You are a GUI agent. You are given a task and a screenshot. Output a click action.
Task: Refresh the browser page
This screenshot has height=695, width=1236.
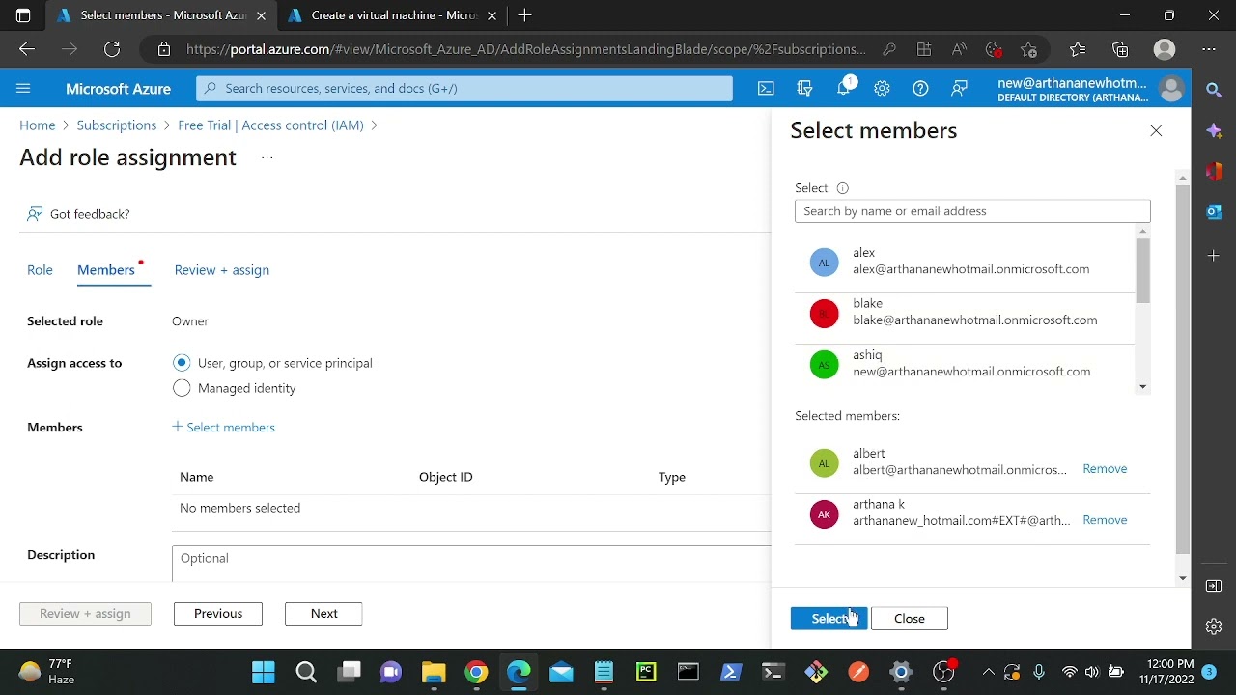coord(112,49)
